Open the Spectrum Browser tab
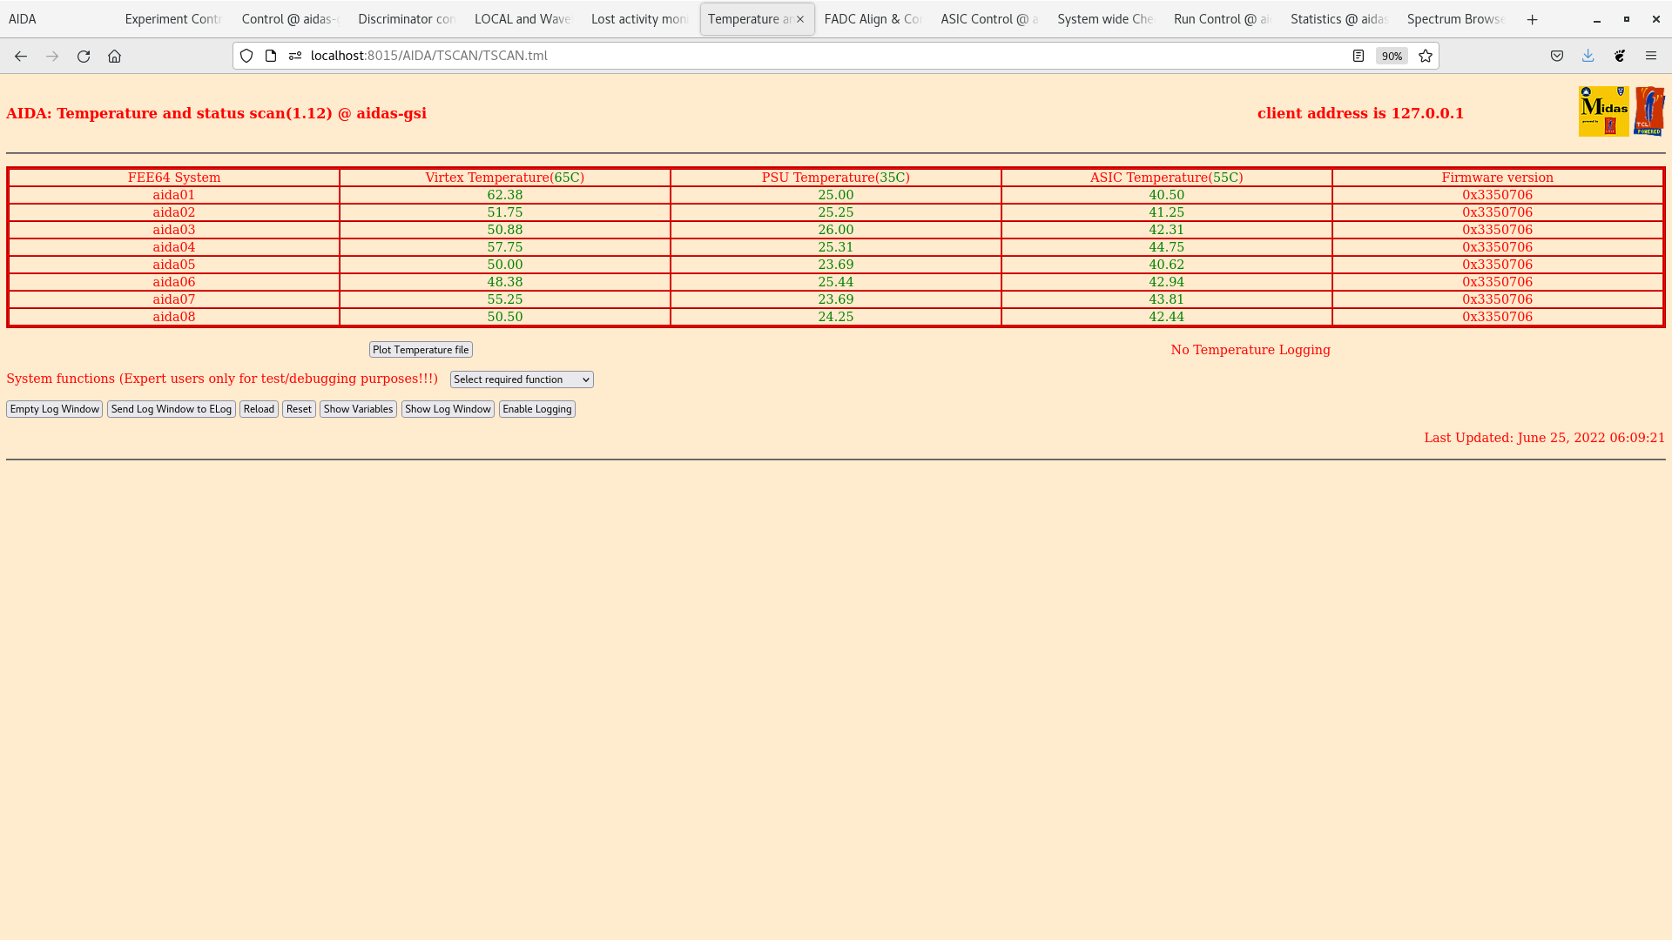Screen dimensions: 1672x940 point(1454,19)
